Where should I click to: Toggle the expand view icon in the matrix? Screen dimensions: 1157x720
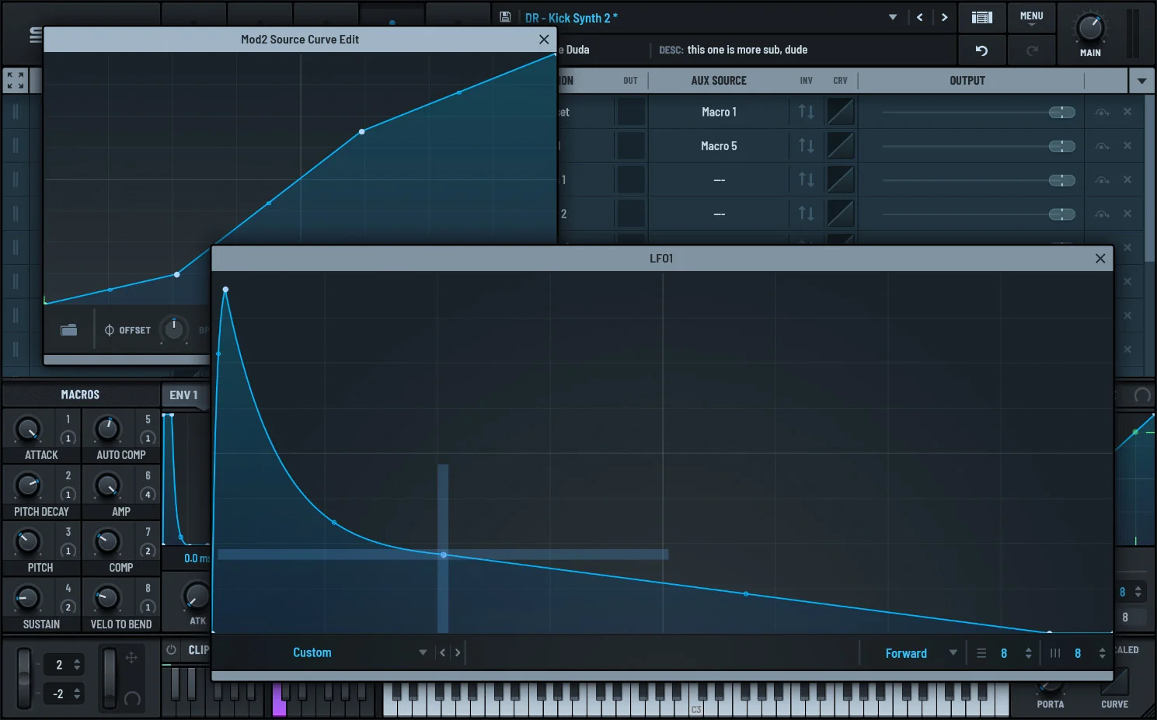click(15, 80)
